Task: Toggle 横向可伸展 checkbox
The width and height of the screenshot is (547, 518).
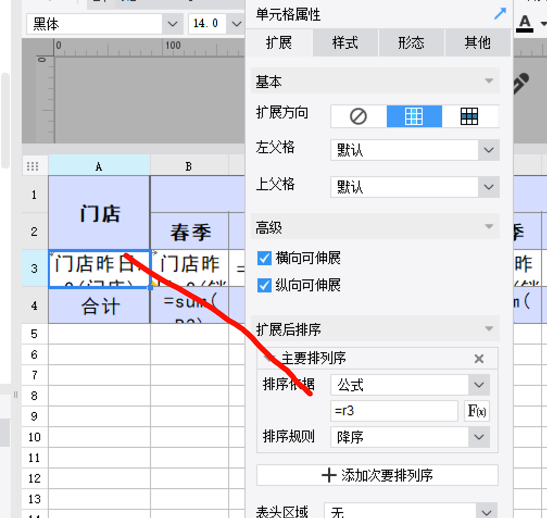Action: coord(264,259)
